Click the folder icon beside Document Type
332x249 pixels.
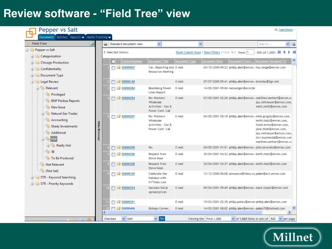coord(37,75)
